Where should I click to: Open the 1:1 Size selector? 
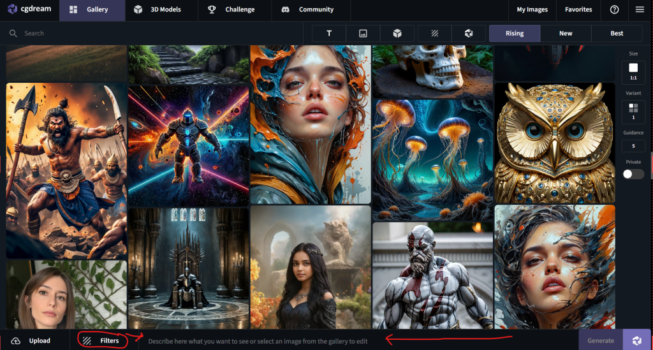tap(633, 71)
